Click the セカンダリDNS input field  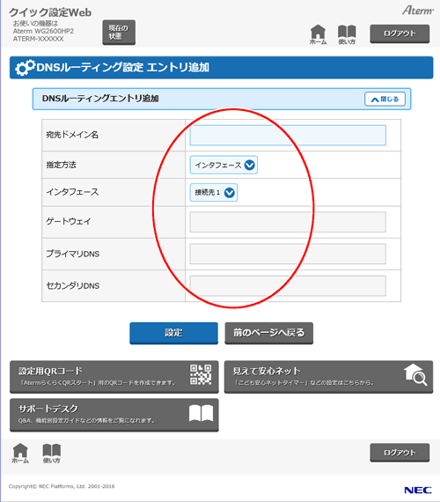coord(288,285)
